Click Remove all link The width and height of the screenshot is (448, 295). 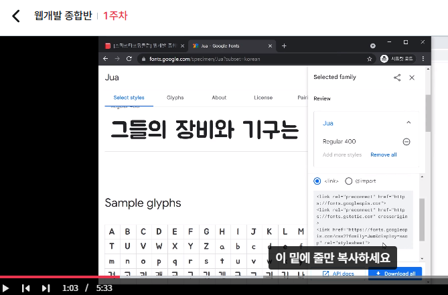tap(384, 155)
